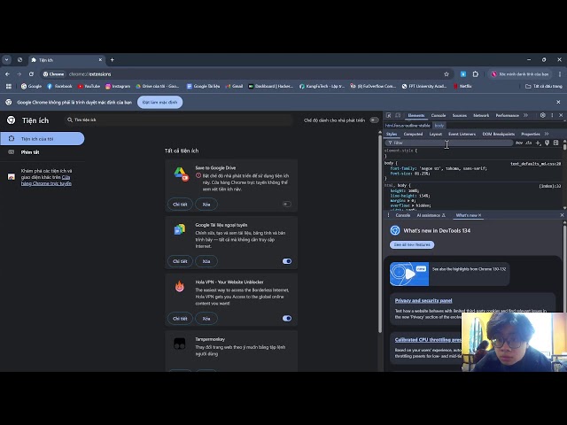Viewport: 567px width, 425px height.
Task: Open the Gmail bookmark
Action: 234,87
